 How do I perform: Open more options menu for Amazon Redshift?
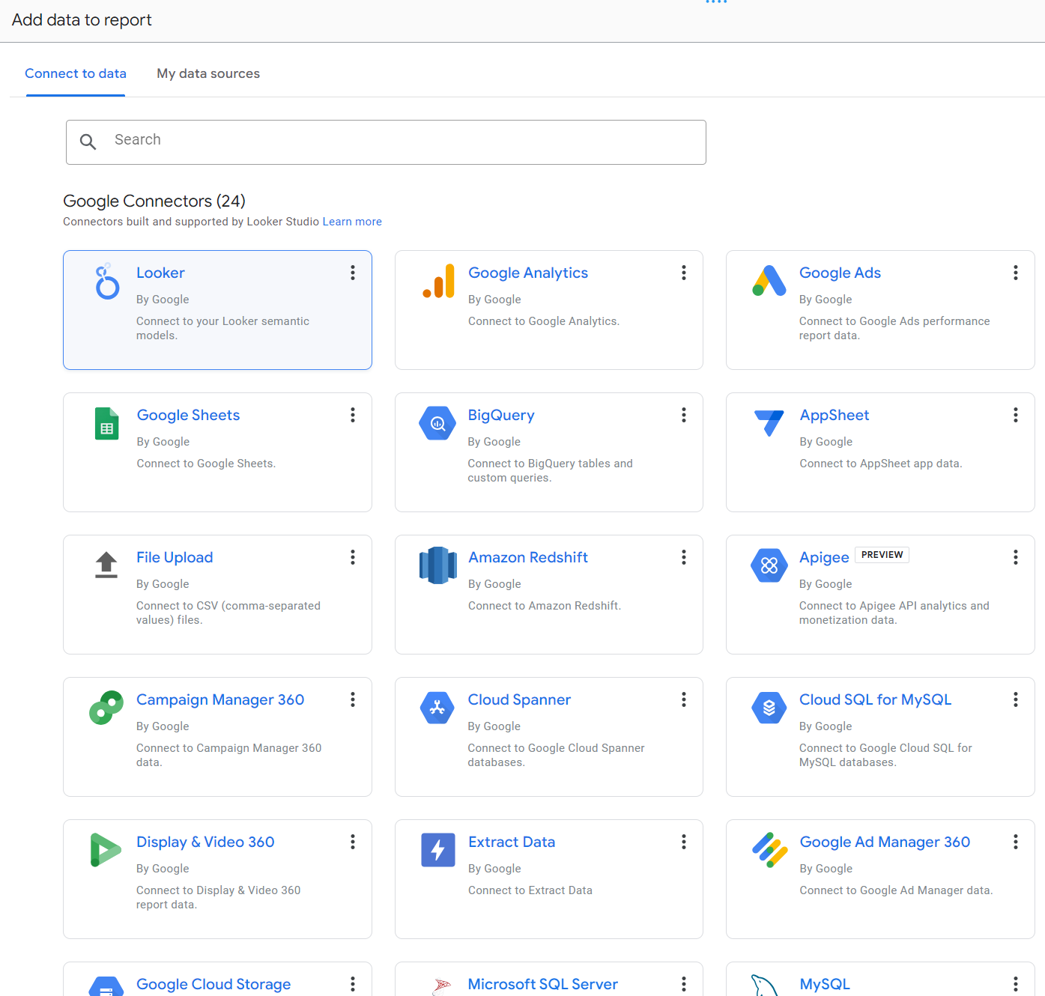tap(684, 557)
